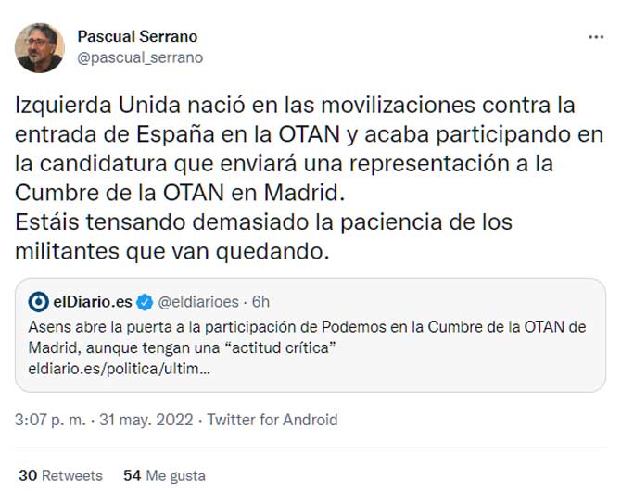This screenshot has height=492, width=621.
Task: Click Pascual Serrano's profile avatar photo
Action: click(x=40, y=48)
